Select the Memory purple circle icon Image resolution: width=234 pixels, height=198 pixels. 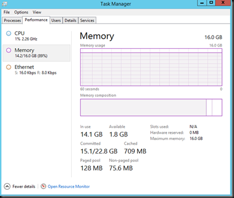pos(9,50)
